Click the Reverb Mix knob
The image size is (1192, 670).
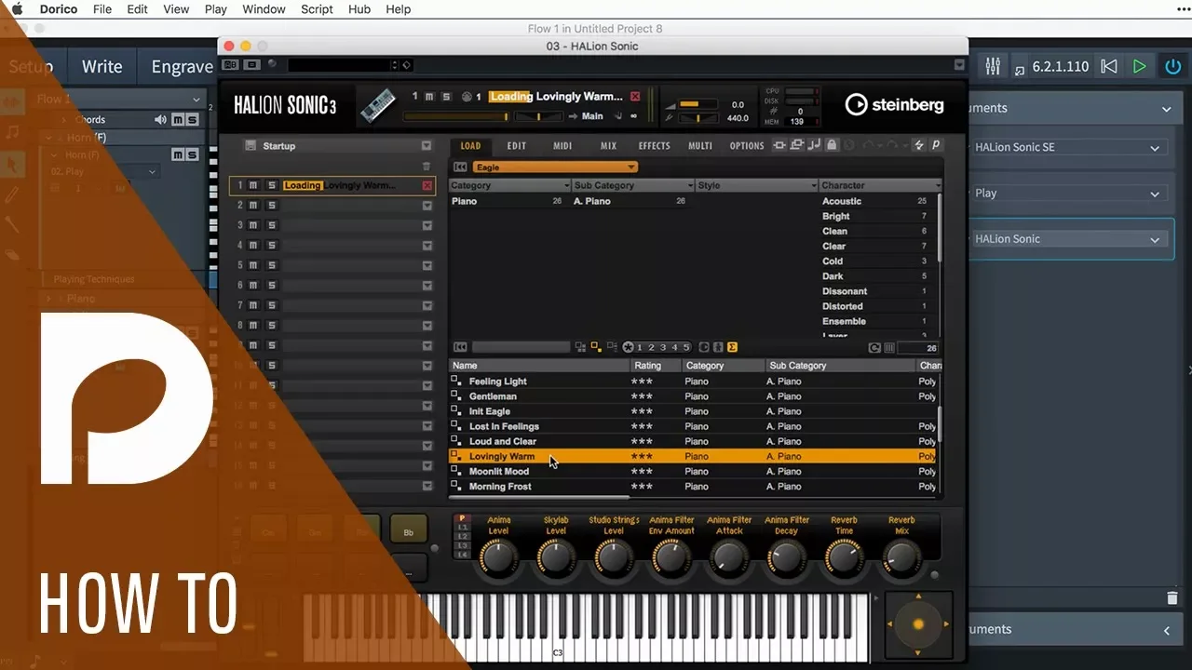(901, 558)
